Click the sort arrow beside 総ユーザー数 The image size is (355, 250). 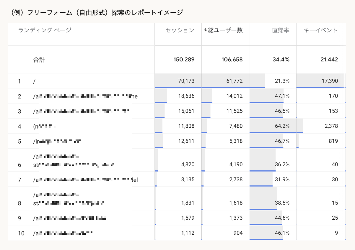click(x=205, y=30)
